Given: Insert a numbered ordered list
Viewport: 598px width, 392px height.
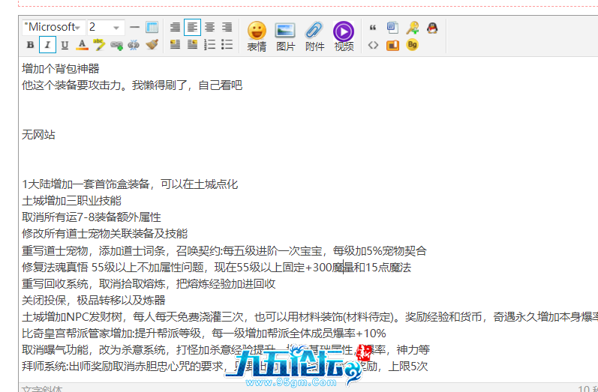Looking at the screenshot, I should [x=210, y=44].
